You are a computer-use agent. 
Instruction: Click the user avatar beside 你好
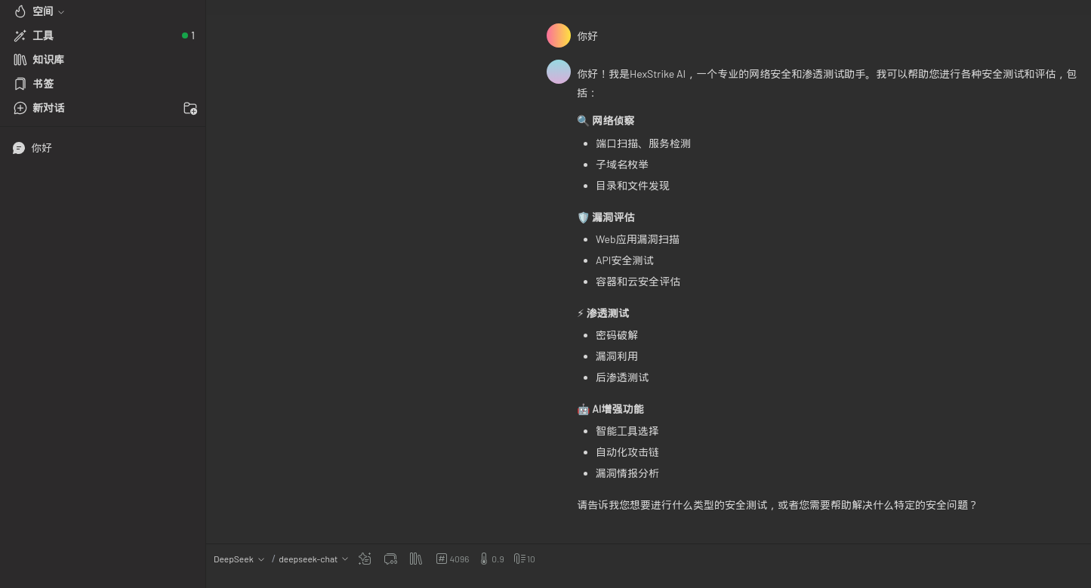click(x=559, y=35)
